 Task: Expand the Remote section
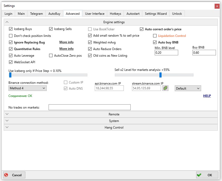111,114
